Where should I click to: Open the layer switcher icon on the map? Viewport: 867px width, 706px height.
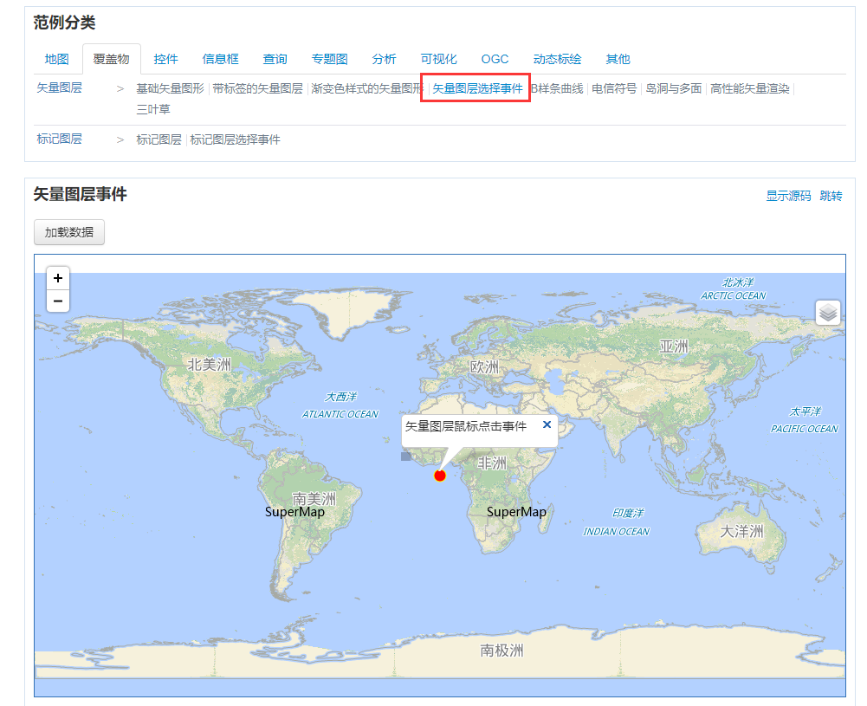coord(829,313)
